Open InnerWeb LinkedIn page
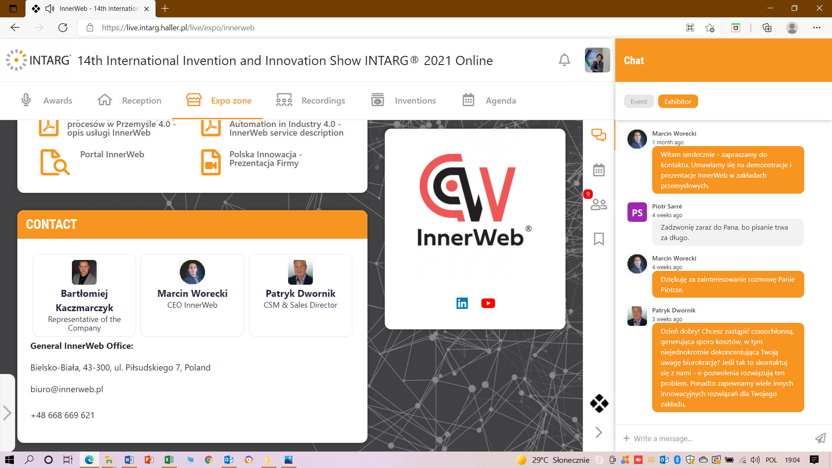Viewport: 832px width, 468px height. click(x=462, y=303)
